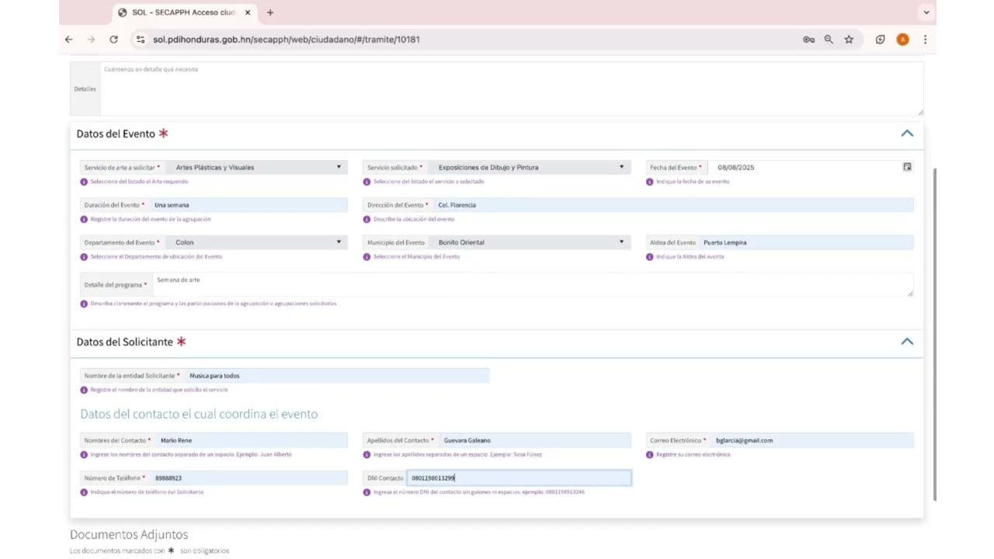
Task: Click the browser forward arrow
Action: 91,40
